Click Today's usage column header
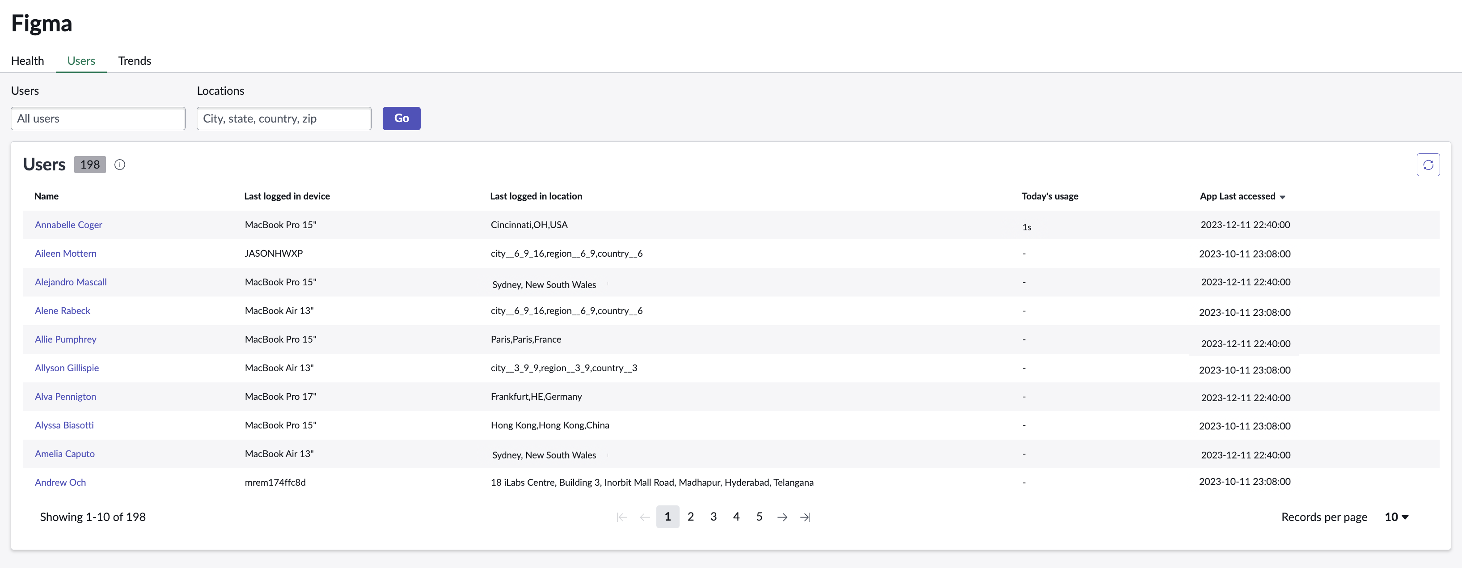 [1050, 196]
